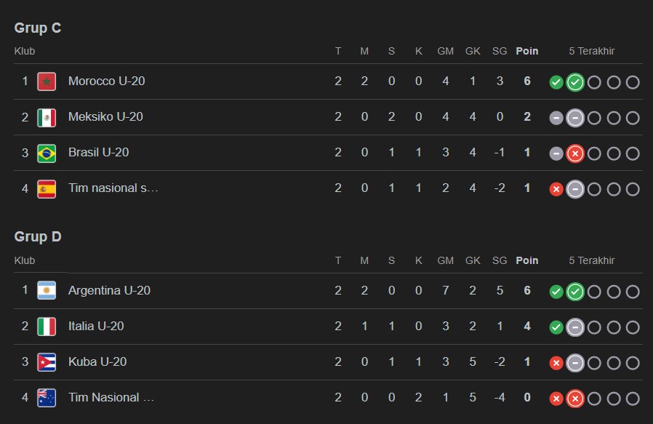Click Argentina's first win result indicator
Viewport: 653px width, 424px height.
coord(556,292)
